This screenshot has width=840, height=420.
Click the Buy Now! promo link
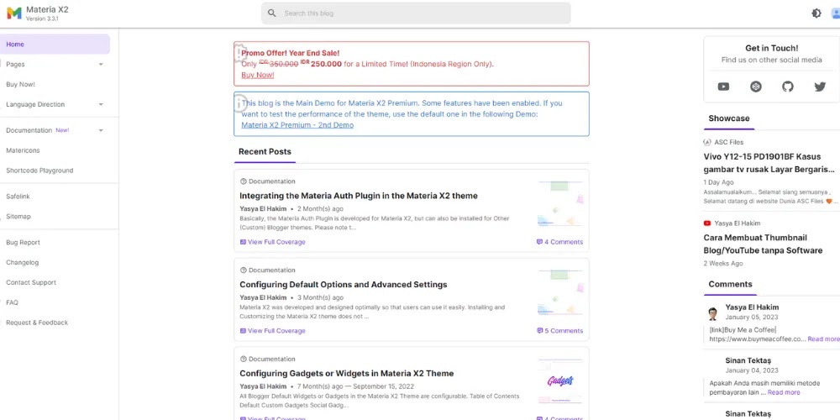tap(258, 75)
